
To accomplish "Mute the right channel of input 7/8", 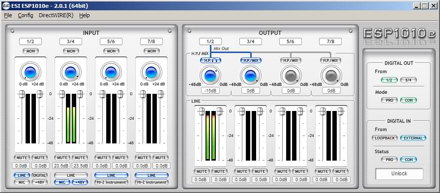I will pos(160,158).
